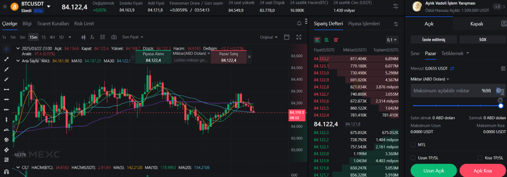This screenshot has width=507, height=177.
Task: Click the transfer arrows next to Mevcut balance
Action: click(452, 68)
